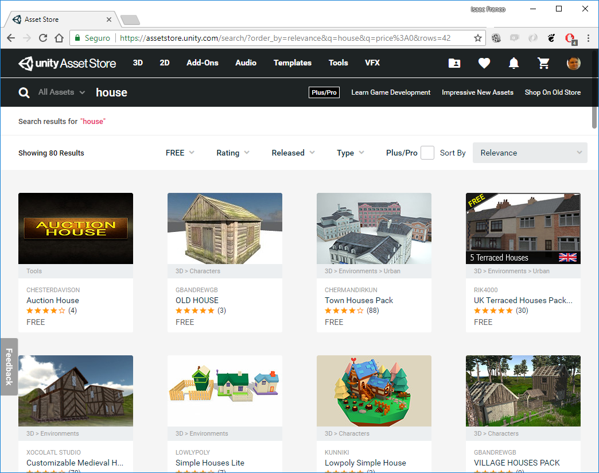The height and width of the screenshot is (473, 599).
Task: Reload the current page
Action: tap(43, 38)
